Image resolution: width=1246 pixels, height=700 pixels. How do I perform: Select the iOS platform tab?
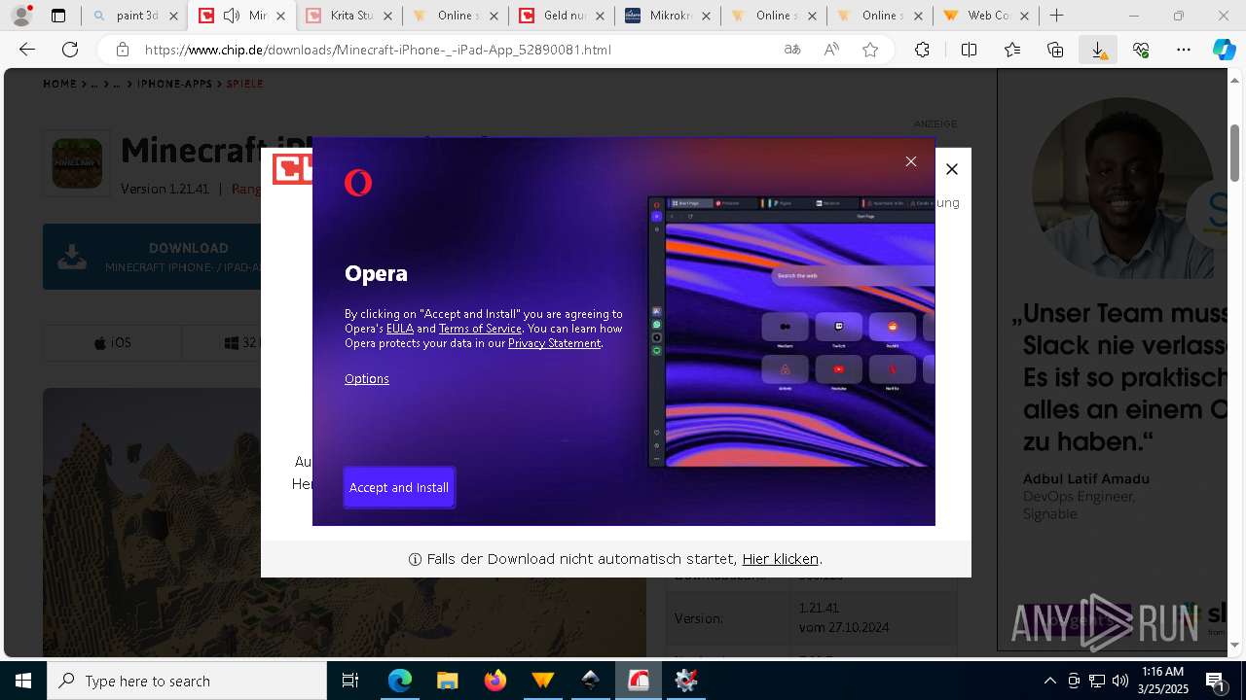coord(112,343)
